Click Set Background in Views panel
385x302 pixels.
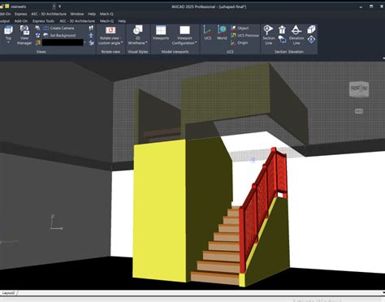click(59, 36)
